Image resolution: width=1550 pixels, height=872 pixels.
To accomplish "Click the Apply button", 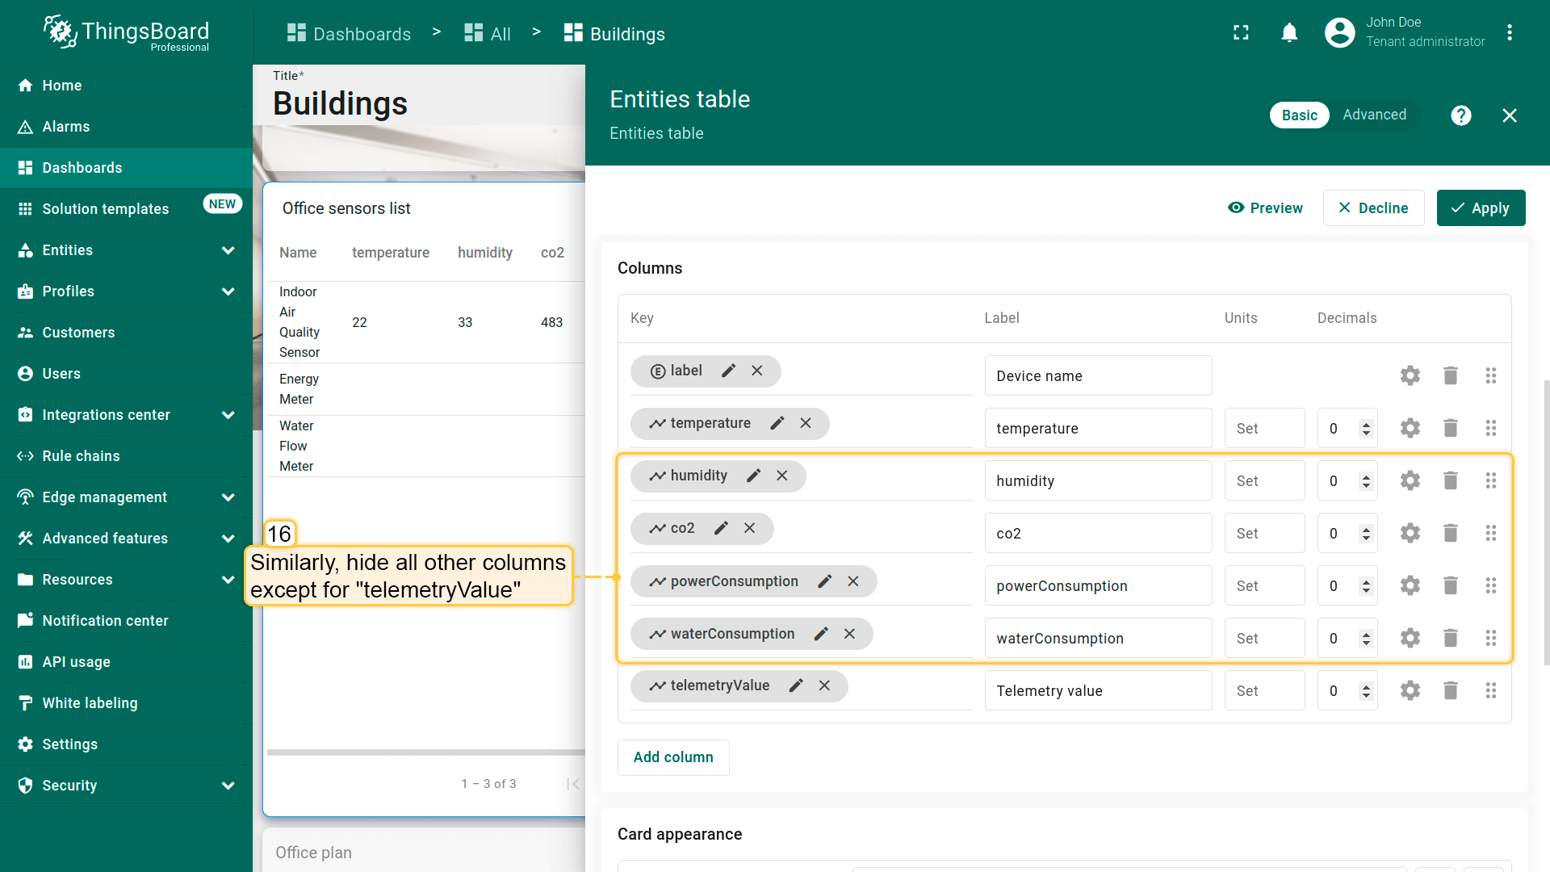I will pyautogui.click(x=1481, y=208).
